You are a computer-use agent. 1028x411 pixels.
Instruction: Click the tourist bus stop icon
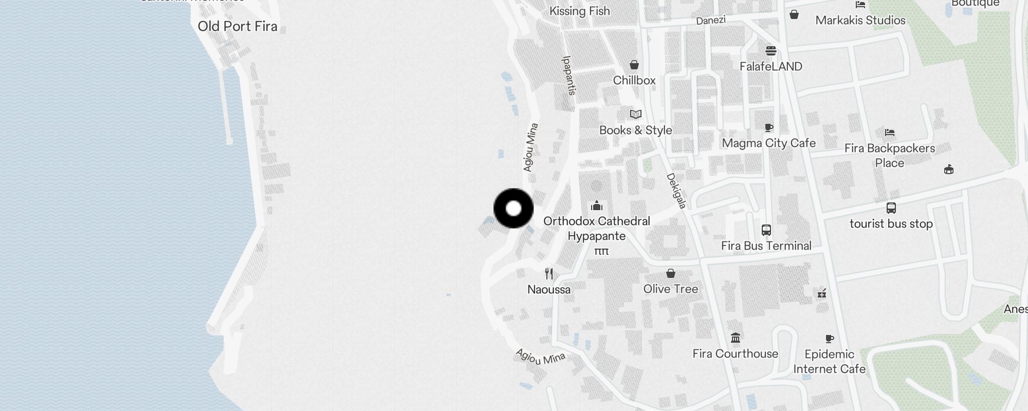pyautogui.click(x=891, y=208)
